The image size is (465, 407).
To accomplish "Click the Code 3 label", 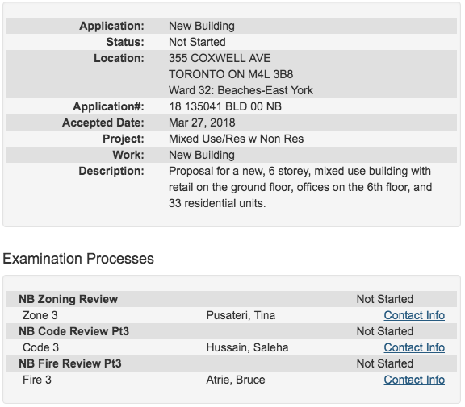I will 40,347.
